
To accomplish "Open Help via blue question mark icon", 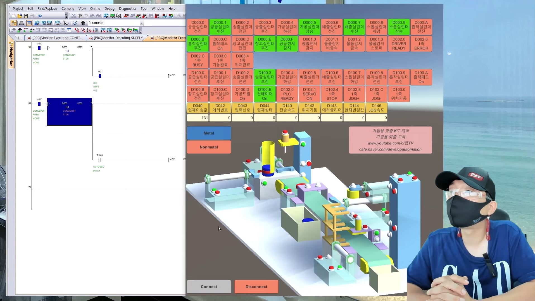I will 40,16.
